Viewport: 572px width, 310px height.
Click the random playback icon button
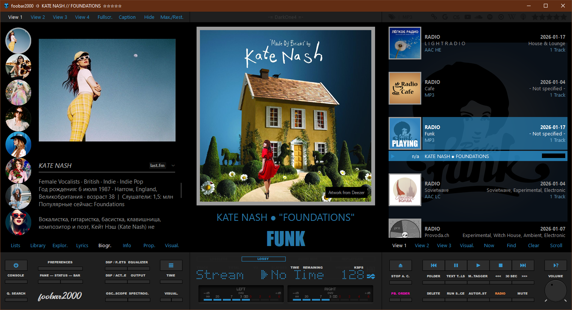[x=556, y=265]
